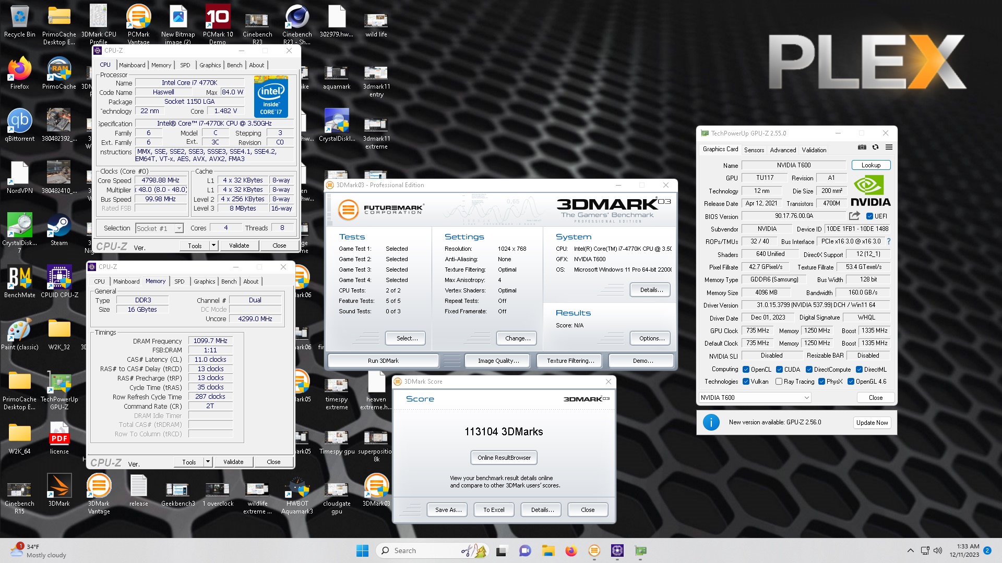Open the NVIDIA T600 GPU selection dropdown
Image resolution: width=1002 pixels, height=563 pixels.
click(755, 398)
